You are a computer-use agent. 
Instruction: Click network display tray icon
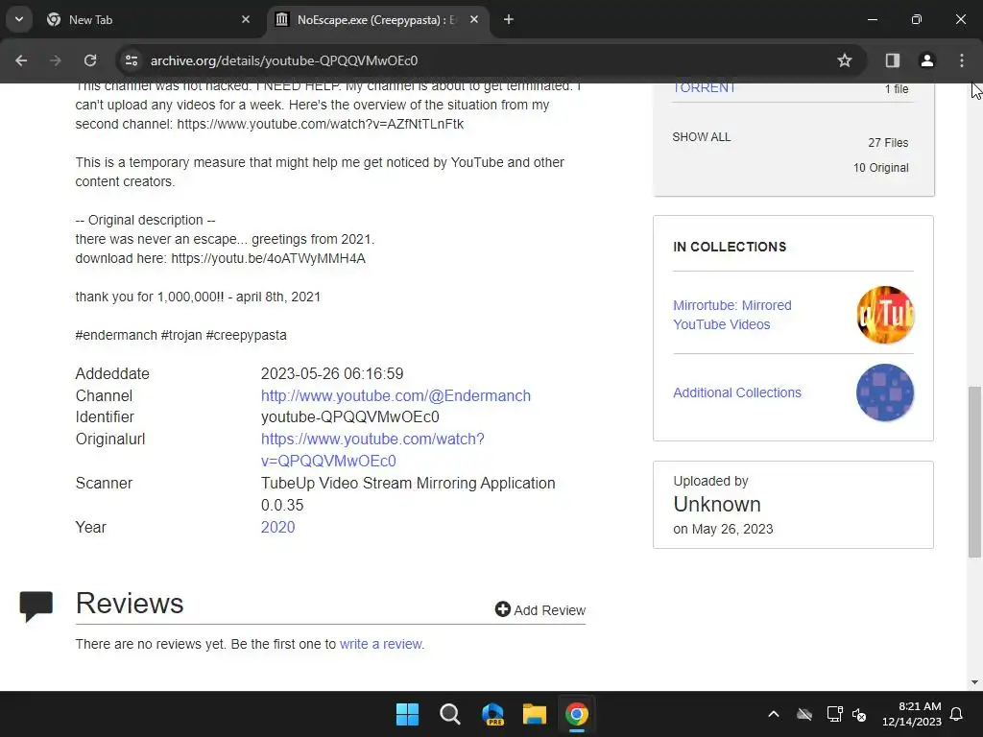[834, 714]
